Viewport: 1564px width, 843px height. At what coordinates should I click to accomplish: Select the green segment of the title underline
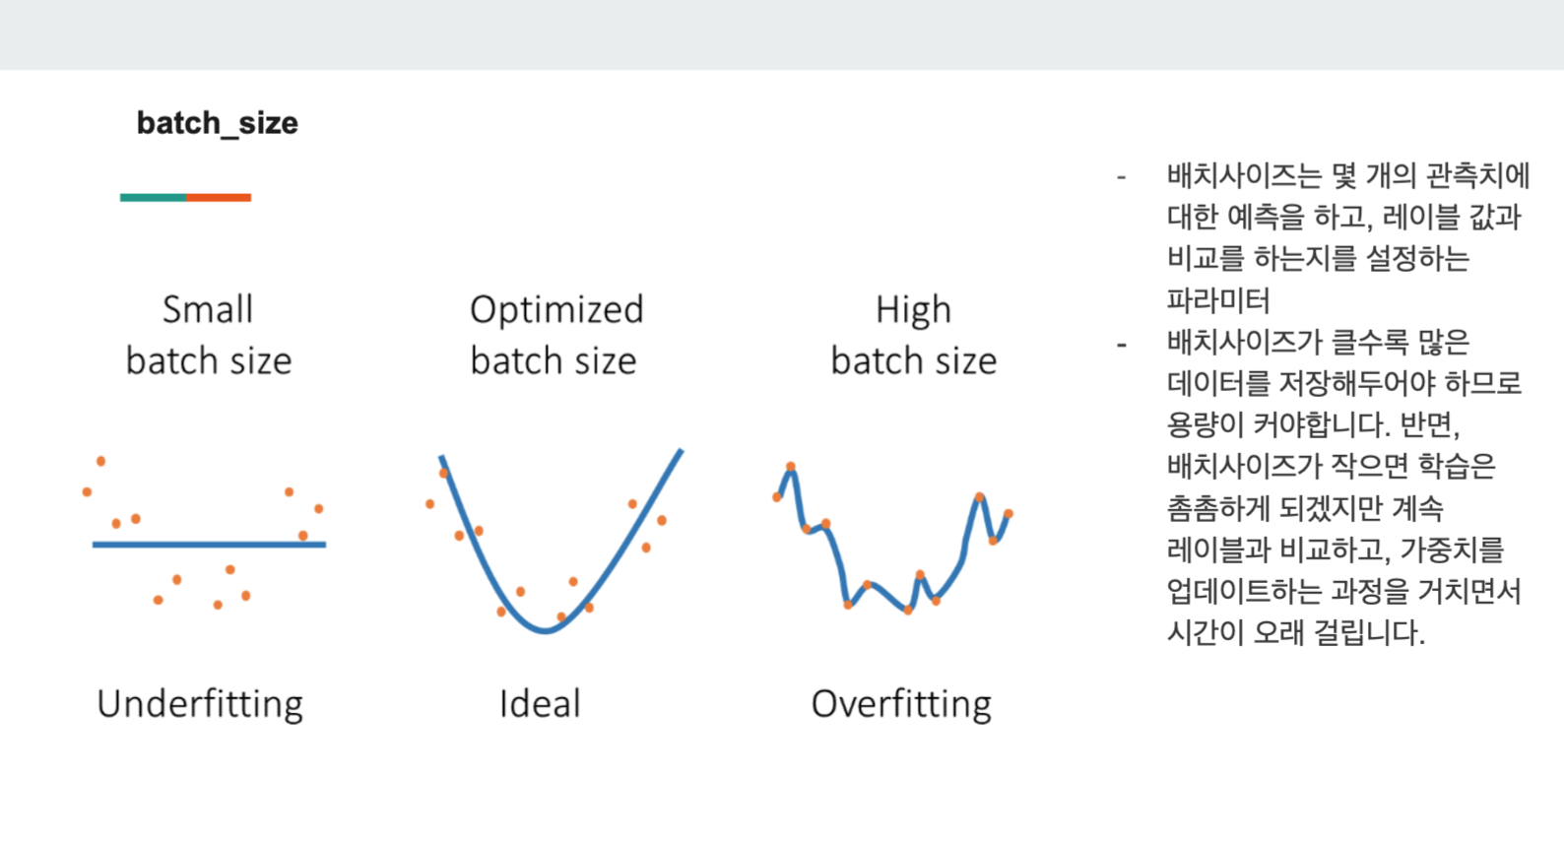point(153,197)
